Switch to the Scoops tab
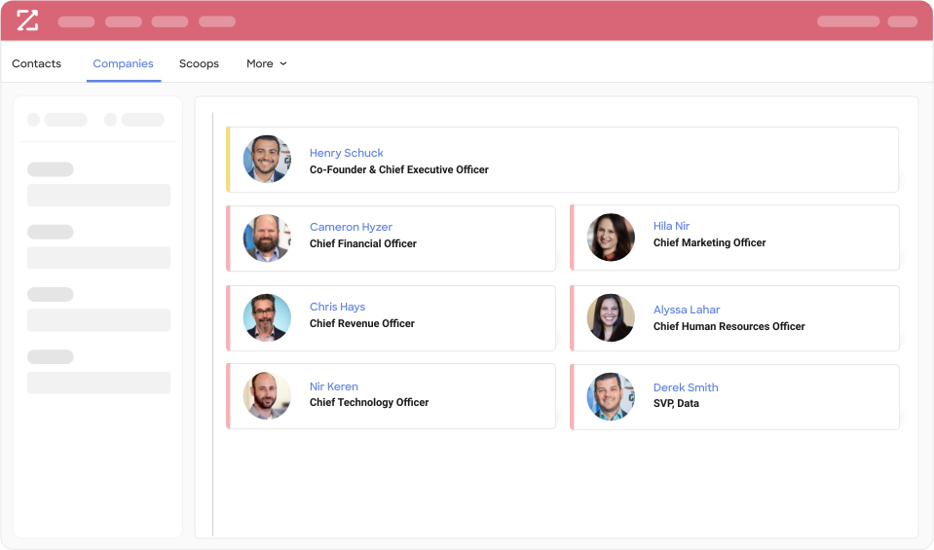This screenshot has width=934, height=550. pos(199,64)
